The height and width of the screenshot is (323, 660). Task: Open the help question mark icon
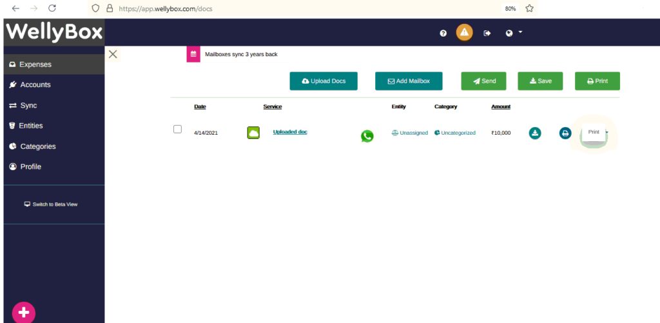(443, 34)
